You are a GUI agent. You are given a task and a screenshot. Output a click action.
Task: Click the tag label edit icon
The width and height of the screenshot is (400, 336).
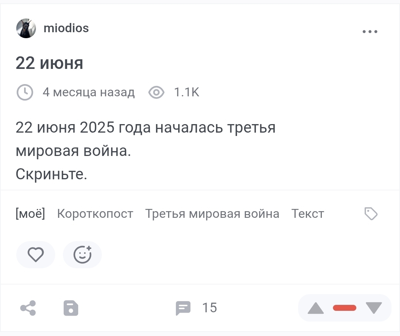pos(371,214)
